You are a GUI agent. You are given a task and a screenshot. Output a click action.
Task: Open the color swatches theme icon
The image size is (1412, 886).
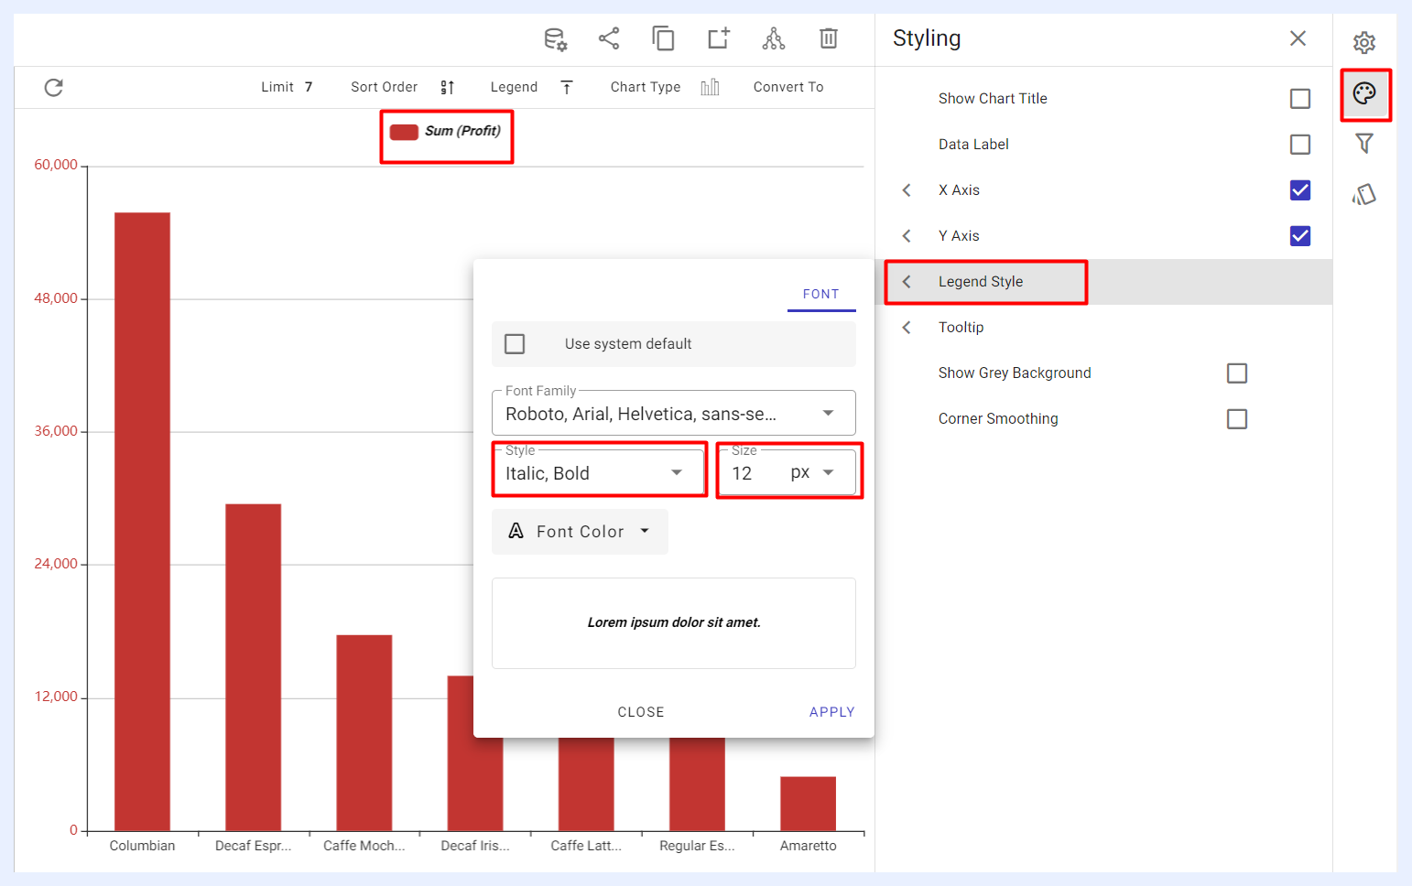pyautogui.click(x=1364, y=194)
